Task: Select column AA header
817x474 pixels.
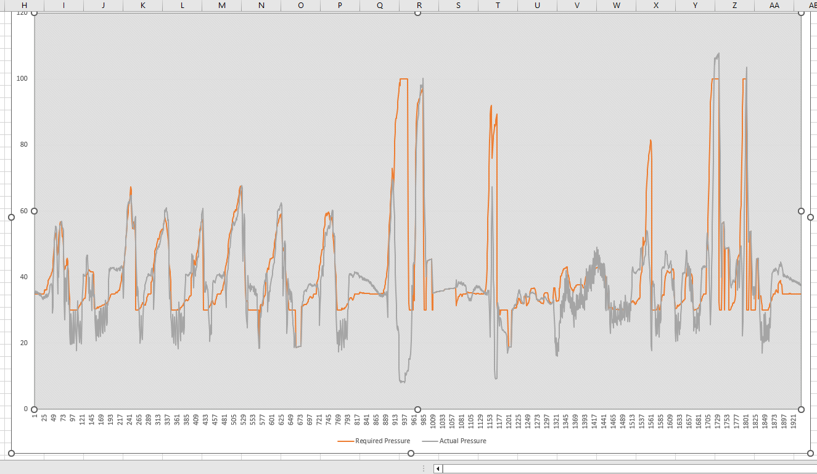Action: (774, 6)
